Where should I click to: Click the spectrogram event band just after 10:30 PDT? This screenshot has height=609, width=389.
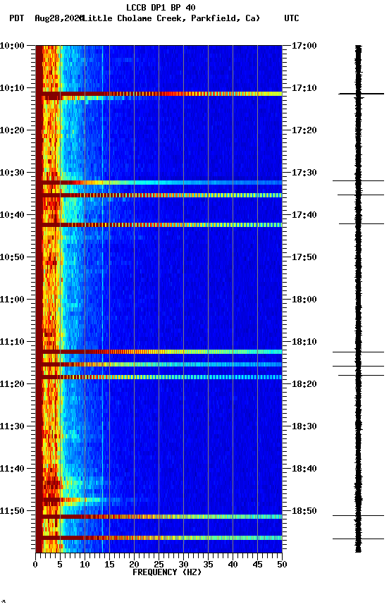(159, 183)
